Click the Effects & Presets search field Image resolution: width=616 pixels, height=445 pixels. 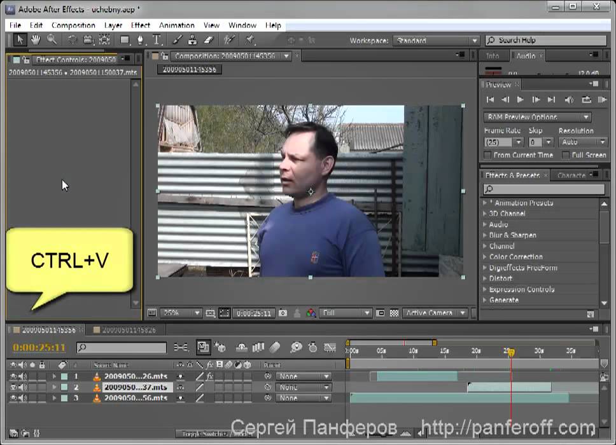click(543, 189)
